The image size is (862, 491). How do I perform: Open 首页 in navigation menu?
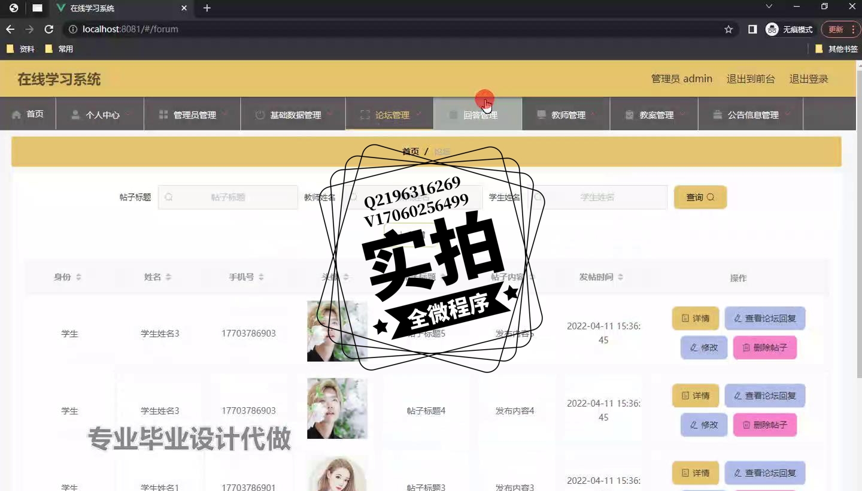point(28,114)
